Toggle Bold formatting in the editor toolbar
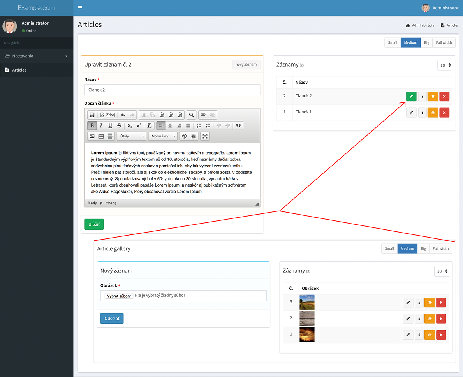 [92, 125]
